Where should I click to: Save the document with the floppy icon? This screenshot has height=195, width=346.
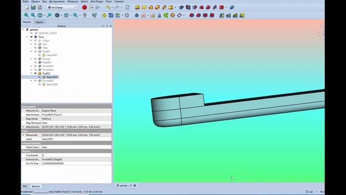[x=39, y=7]
